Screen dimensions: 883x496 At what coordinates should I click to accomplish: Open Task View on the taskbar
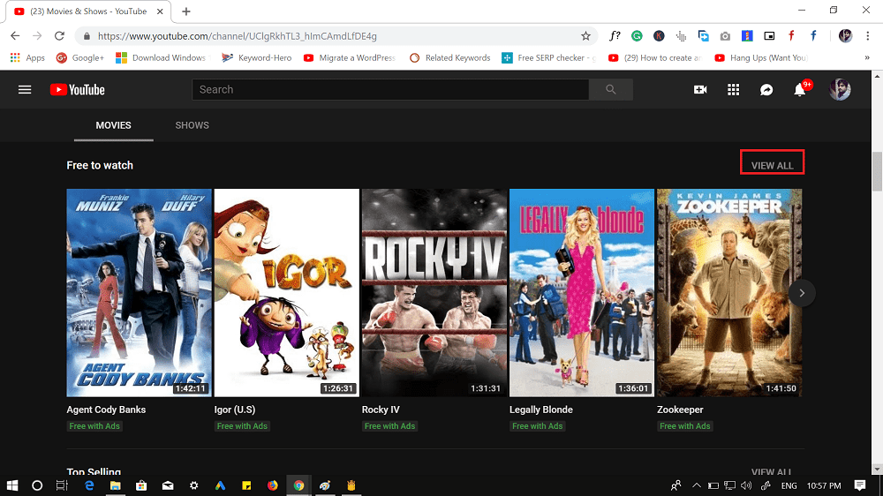tap(62, 485)
